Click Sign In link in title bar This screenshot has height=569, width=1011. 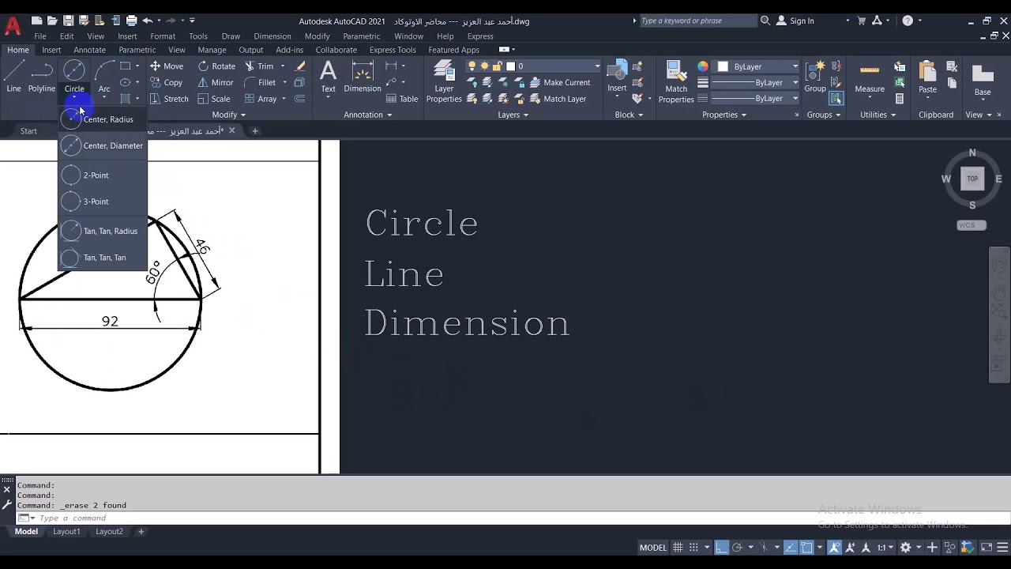click(795, 21)
